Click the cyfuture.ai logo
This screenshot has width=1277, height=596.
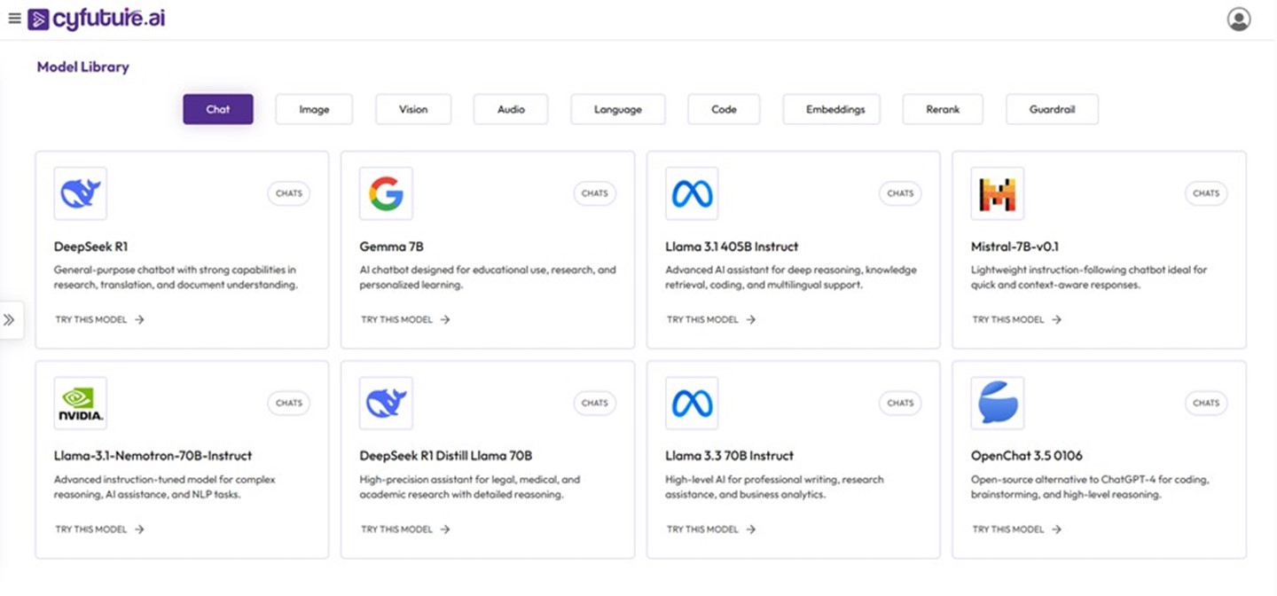click(97, 19)
